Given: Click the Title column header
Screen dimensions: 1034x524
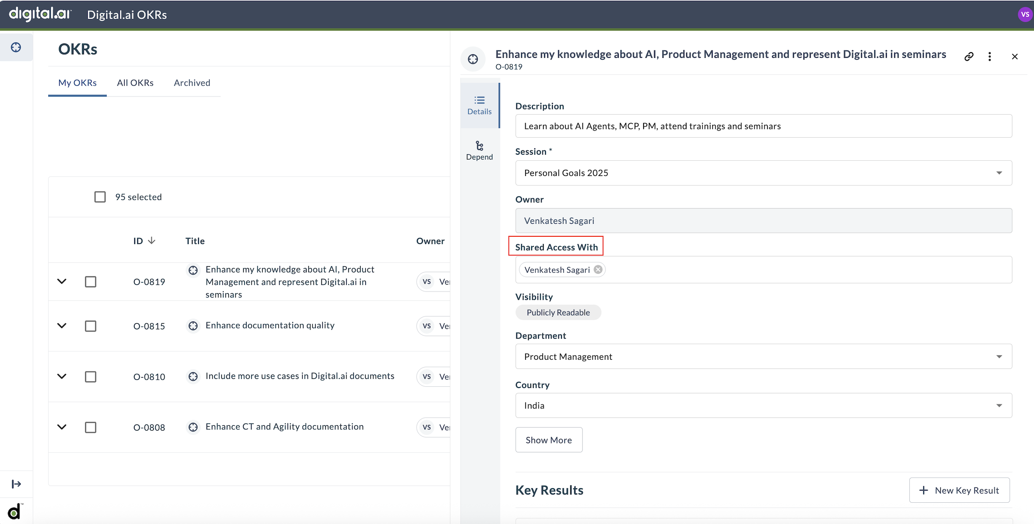Looking at the screenshot, I should pos(195,241).
